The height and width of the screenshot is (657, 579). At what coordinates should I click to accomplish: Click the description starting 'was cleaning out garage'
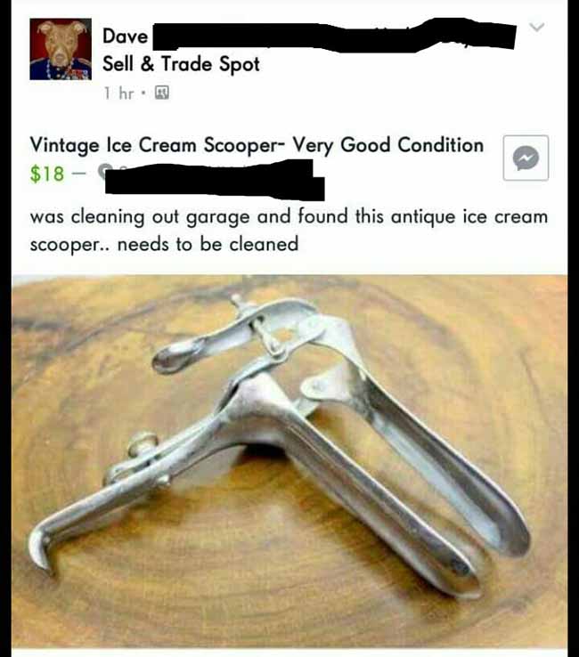click(289, 230)
